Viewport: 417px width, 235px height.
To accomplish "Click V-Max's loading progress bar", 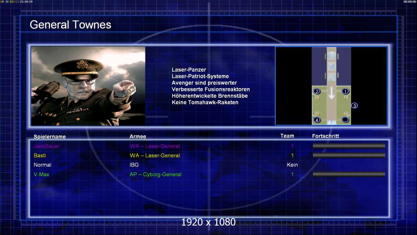I will tap(349, 174).
